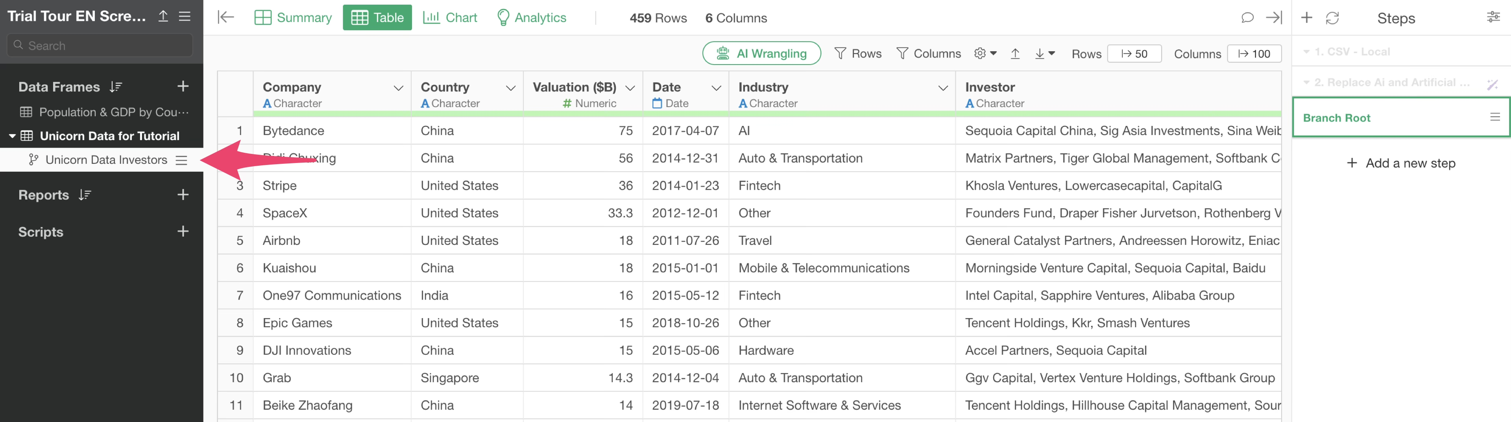
Task: Expand step 1 CSV - Local
Action: pyautogui.click(x=1306, y=52)
